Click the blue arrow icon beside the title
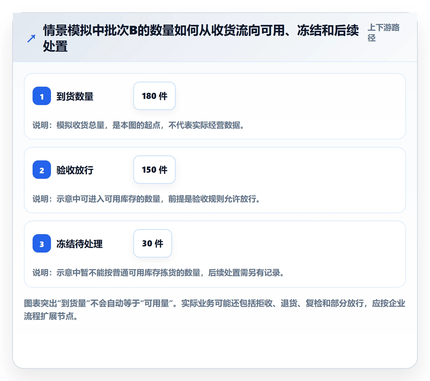This screenshot has height=381, width=430. [31, 38]
